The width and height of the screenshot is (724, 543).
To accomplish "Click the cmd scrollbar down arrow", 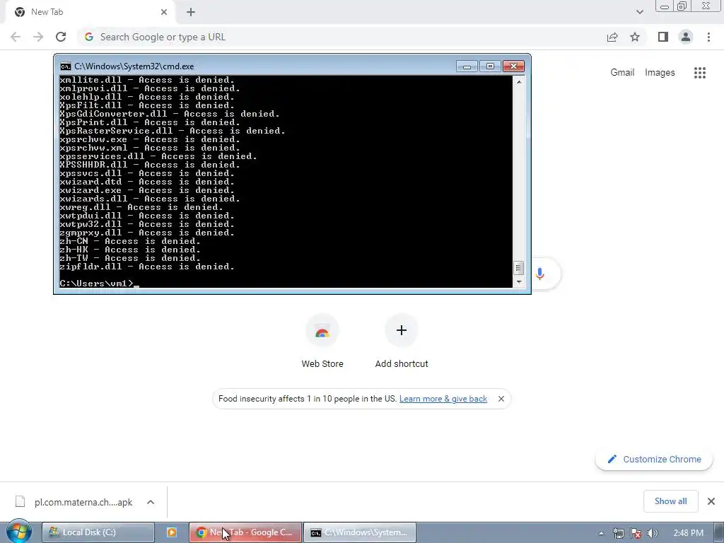I will coord(519,281).
